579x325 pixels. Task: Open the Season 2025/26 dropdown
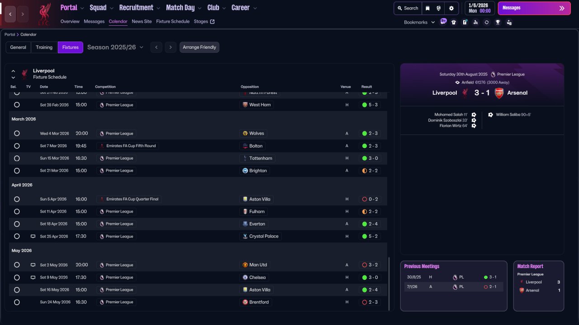click(x=115, y=47)
